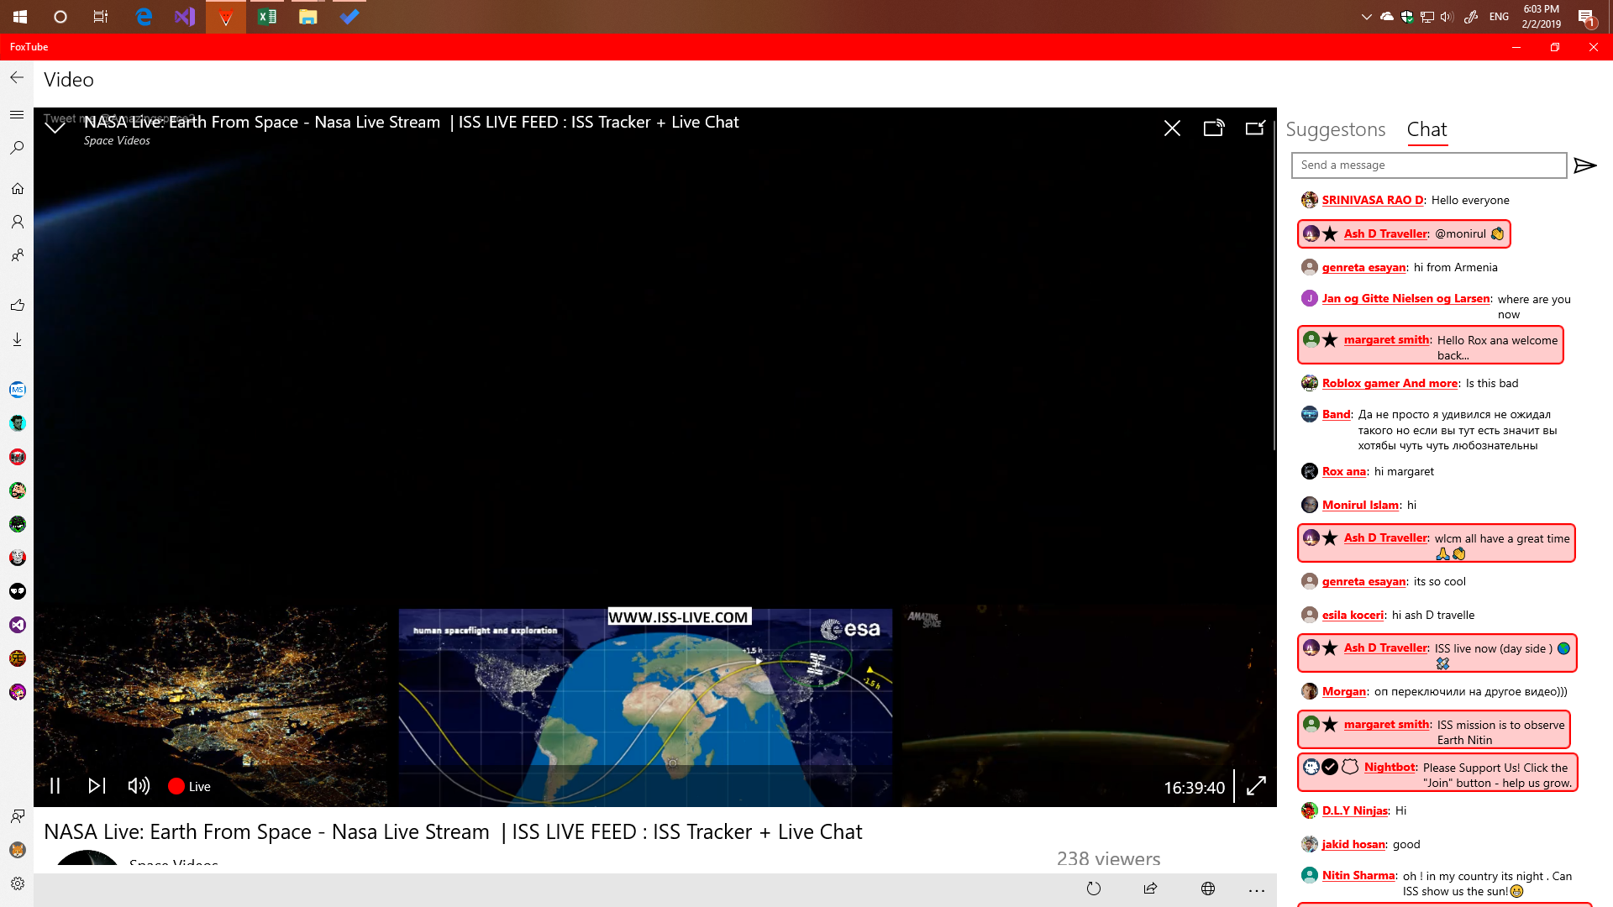This screenshot has height=907, width=1613.
Task: Enter fullscreen mode in player
Action: pyautogui.click(x=1256, y=786)
